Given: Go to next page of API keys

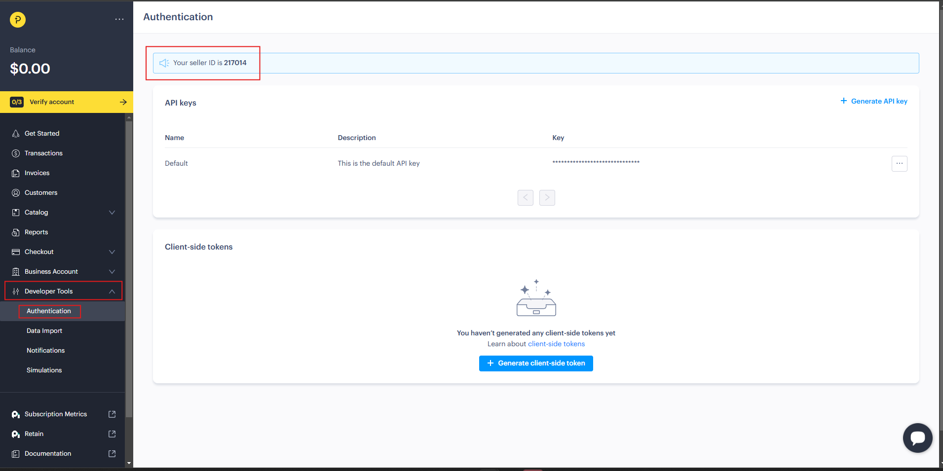Looking at the screenshot, I should [547, 198].
